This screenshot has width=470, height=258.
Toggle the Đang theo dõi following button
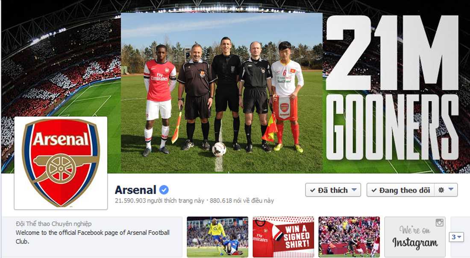click(400, 190)
